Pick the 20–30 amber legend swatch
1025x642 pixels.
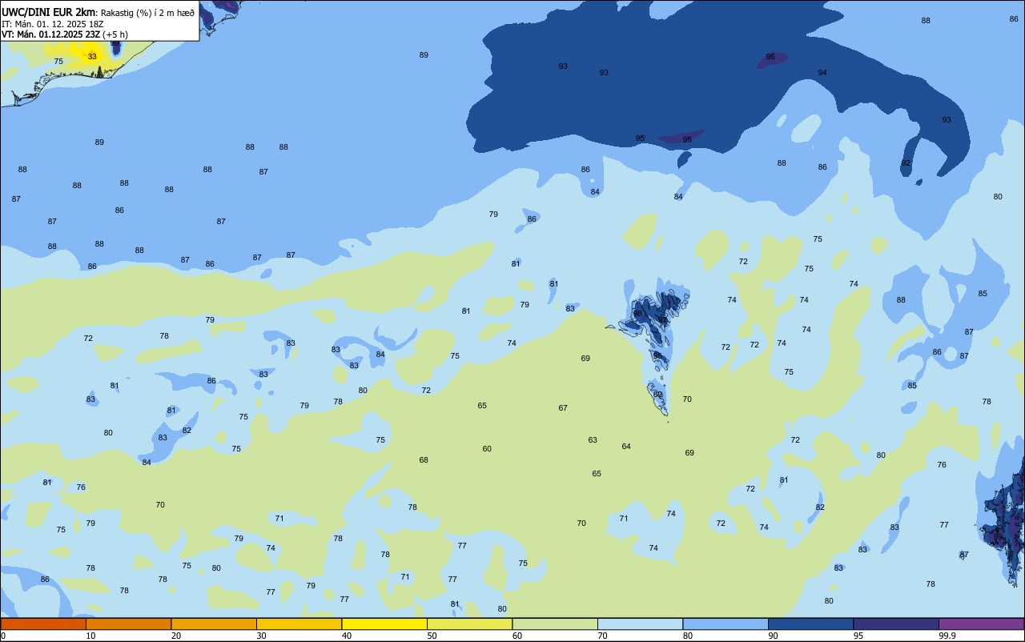(214, 624)
